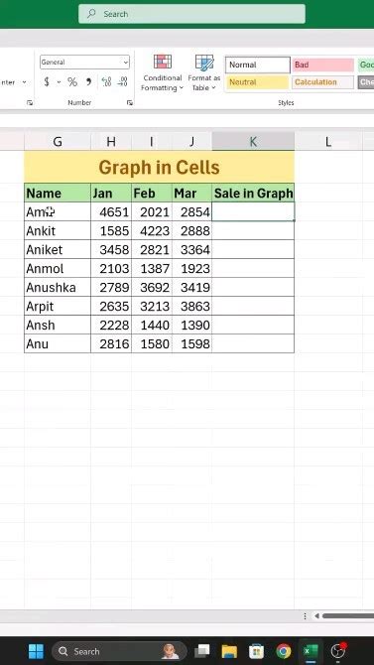This screenshot has width=374, height=665.
Task: Click the Increase Decimal icon
Action: pos(106,81)
